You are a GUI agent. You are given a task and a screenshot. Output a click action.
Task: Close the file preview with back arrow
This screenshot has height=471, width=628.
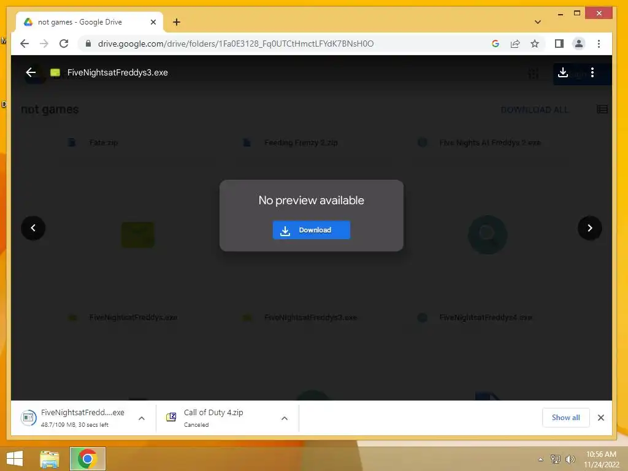[x=31, y=72]
